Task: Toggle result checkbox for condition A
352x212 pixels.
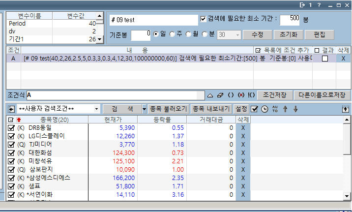Action: [x=324, y=59]
